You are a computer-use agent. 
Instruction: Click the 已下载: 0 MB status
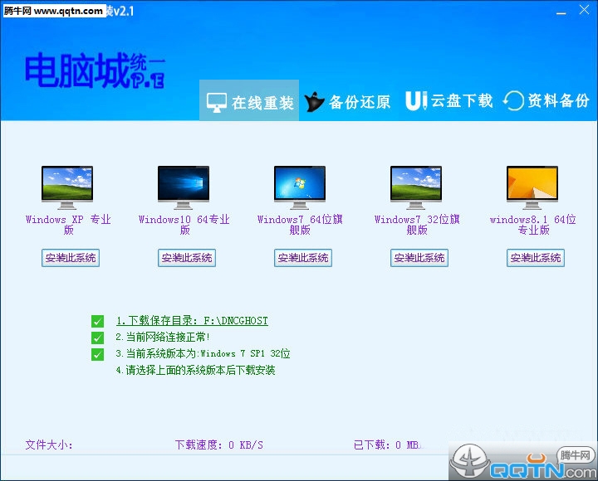(387, 445)
